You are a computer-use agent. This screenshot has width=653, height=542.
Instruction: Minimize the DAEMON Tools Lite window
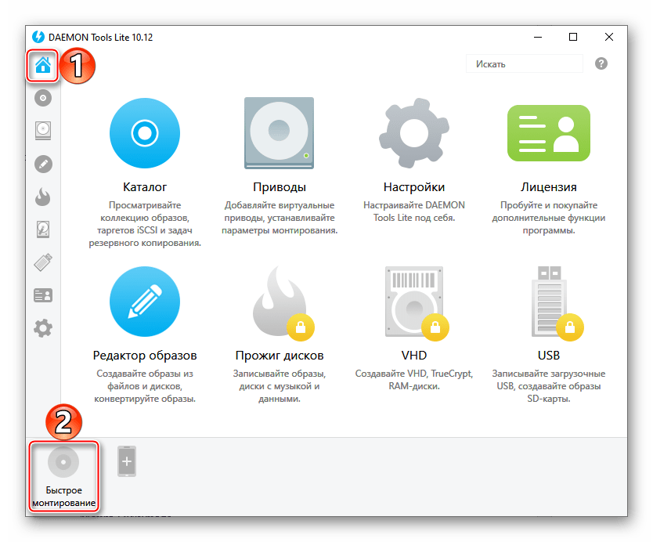click(x=538, y=37)
